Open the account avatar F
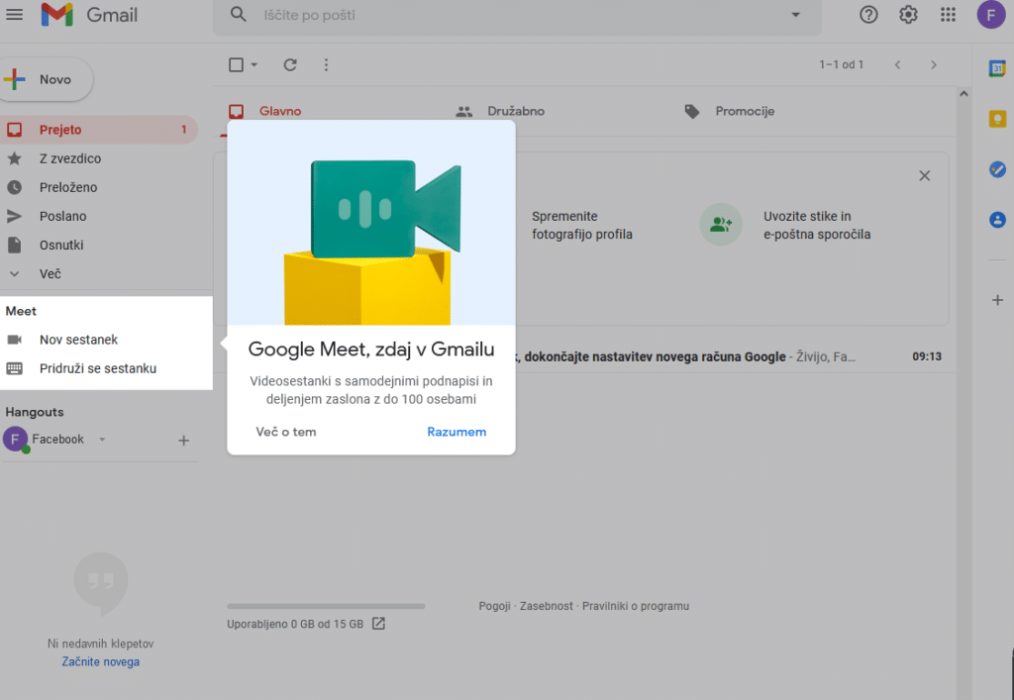This screenshot has height=700, width=1014. (x=990, y=14)
